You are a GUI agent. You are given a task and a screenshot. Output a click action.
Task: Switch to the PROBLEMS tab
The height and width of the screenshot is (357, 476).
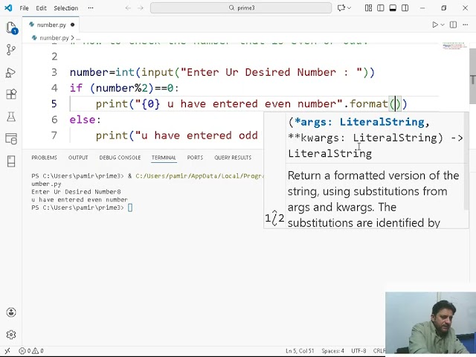click(45, 158)
